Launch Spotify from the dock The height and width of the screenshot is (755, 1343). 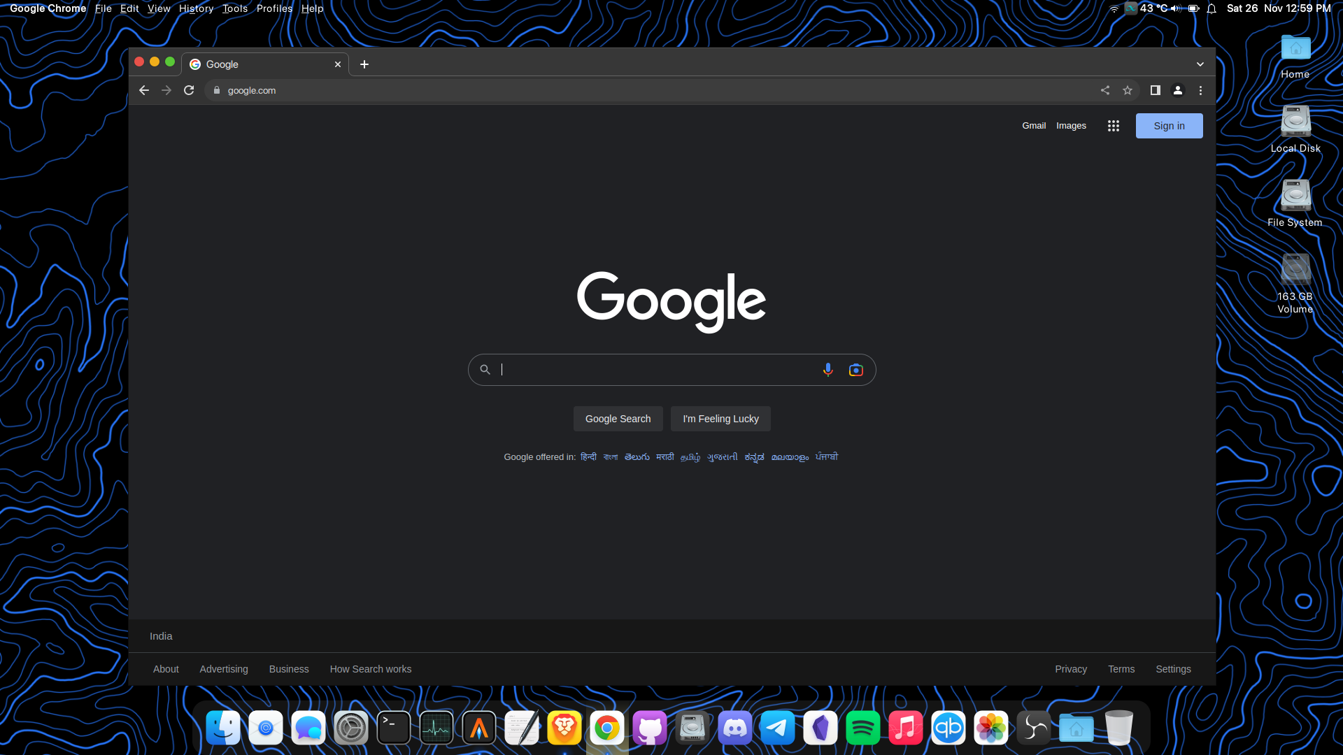862,728
